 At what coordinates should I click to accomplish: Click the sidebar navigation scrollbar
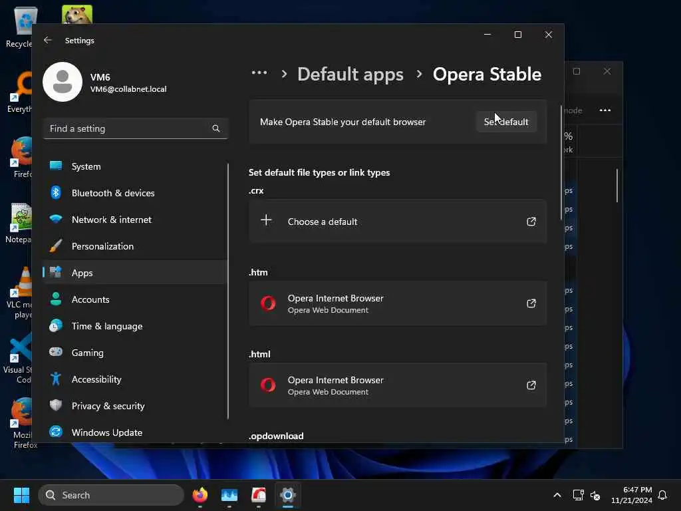[227, 291]
